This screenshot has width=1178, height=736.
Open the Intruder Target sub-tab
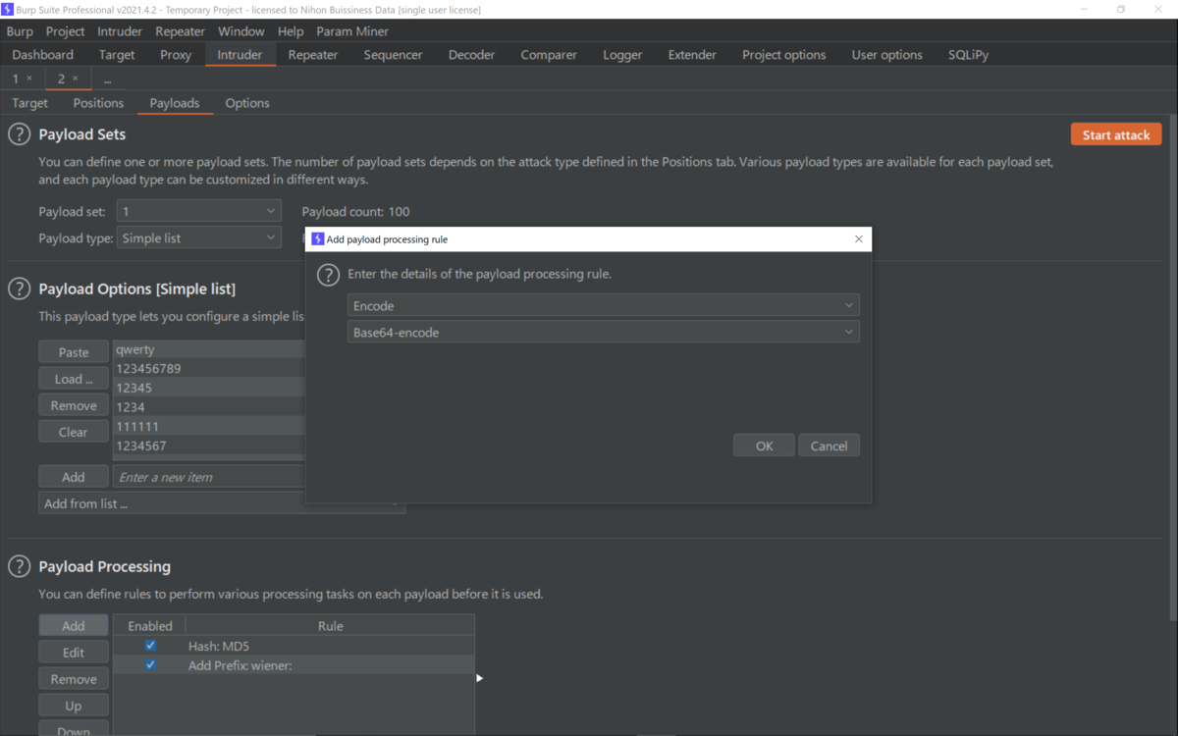click(29, 103)
